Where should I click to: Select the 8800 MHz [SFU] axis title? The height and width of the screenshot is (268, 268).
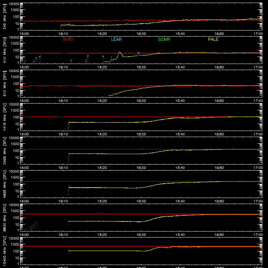pyautogui.click(x=5, y=218)
